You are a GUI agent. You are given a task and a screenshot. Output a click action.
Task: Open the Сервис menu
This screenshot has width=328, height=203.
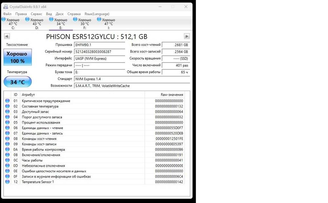pyautogui.click(x=36, y=14)
